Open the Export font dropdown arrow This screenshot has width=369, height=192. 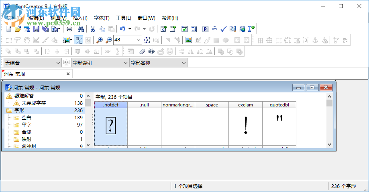59,29
